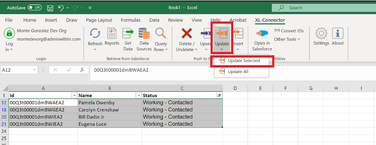Click the Name Box showing A12
The height and width of the screenshot is (145, 376).
pos(17,70)
